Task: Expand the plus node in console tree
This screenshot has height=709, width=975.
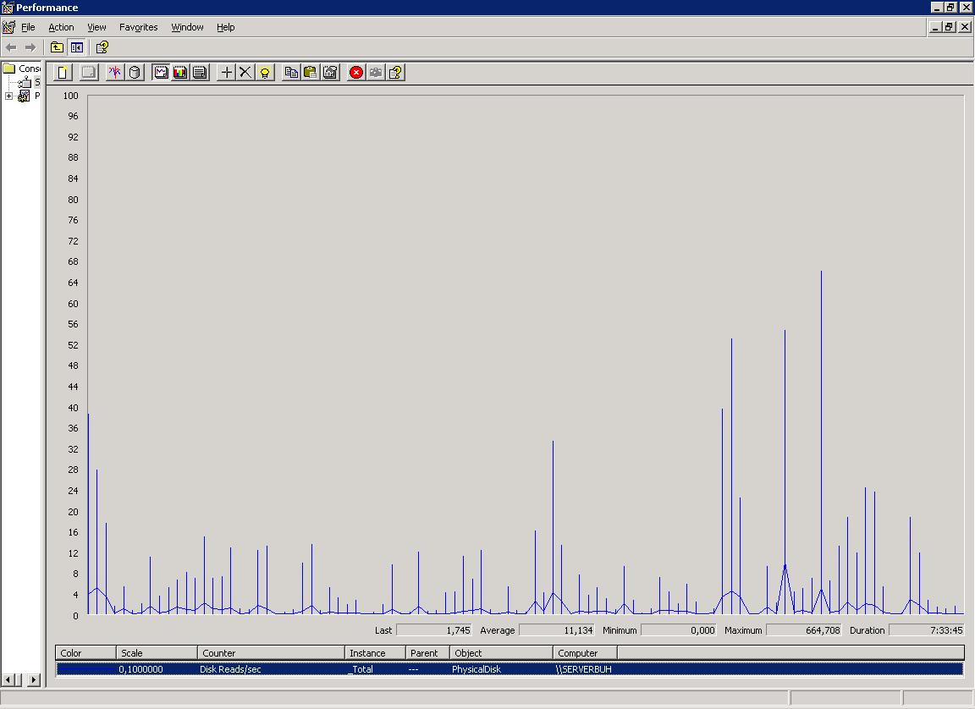Action: [x=8, y=96]
